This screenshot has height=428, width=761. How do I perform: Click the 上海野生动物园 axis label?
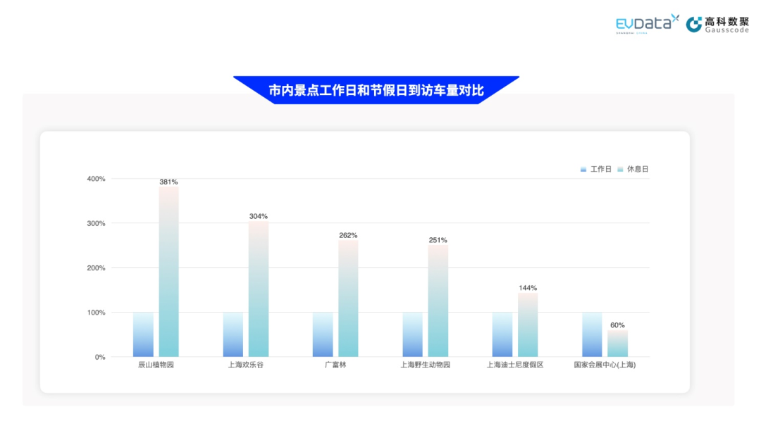pos(425,365)
